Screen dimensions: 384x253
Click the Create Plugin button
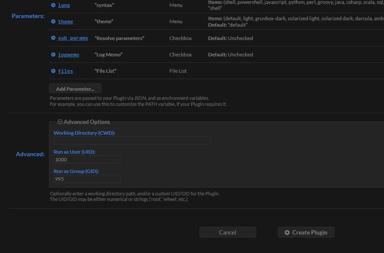(306, 232)
